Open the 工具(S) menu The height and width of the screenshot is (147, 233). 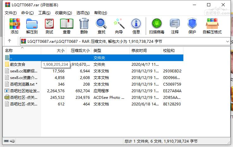(x=44, y=13)
